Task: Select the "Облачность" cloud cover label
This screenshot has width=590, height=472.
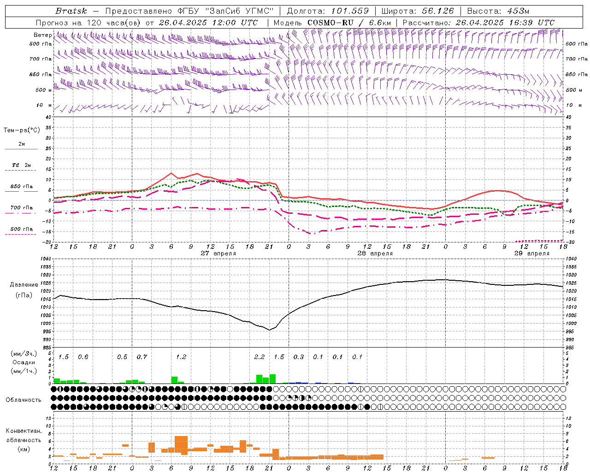Action: pyautogui.click(x=24, y=400)
